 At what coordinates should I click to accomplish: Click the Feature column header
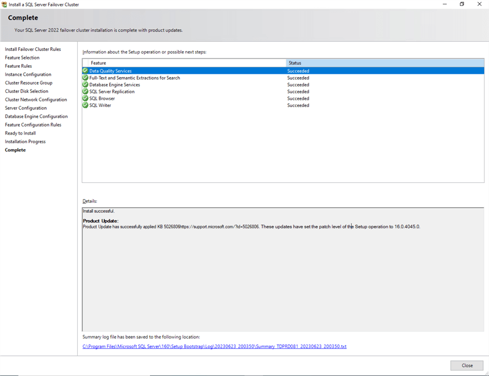[x=184, y=63]
